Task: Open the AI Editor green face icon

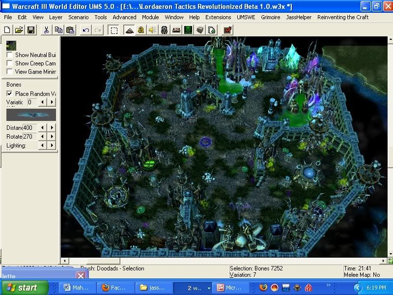Action: click(x=188, y=30)
